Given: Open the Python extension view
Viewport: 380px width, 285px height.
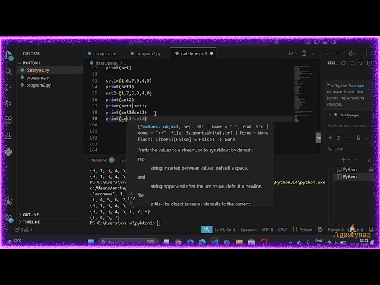Looking at the screenshot, I should (8, 152).
